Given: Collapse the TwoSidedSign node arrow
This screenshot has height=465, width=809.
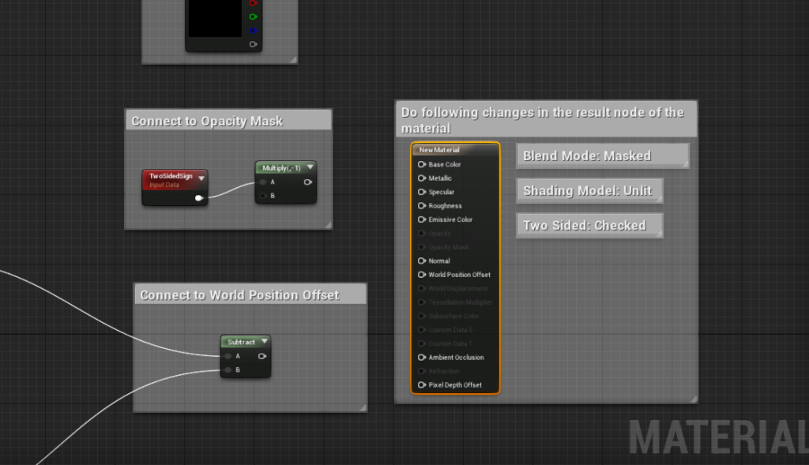Looking at the screenshot, I should click(x=201, y=178).
